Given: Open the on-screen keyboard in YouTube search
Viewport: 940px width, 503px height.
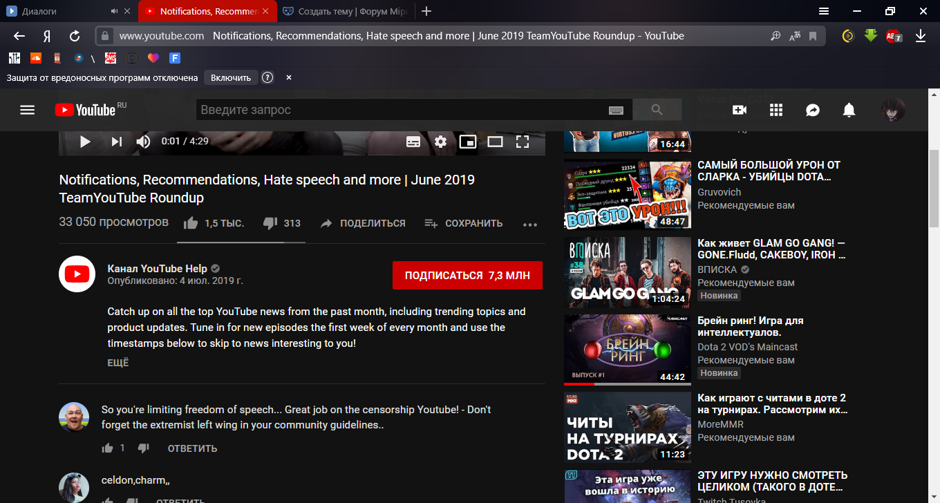Looking at the screenshot, I should [616, 111].
